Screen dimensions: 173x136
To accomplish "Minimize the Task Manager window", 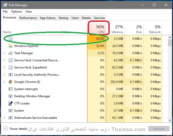I will coord(143,5).
